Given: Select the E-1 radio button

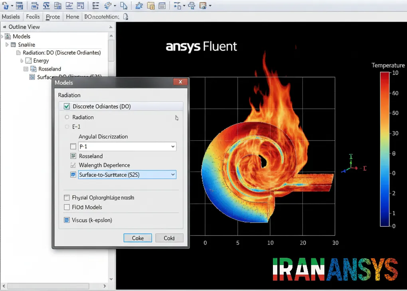Looking at the screenshot, I should click(67, 127).
